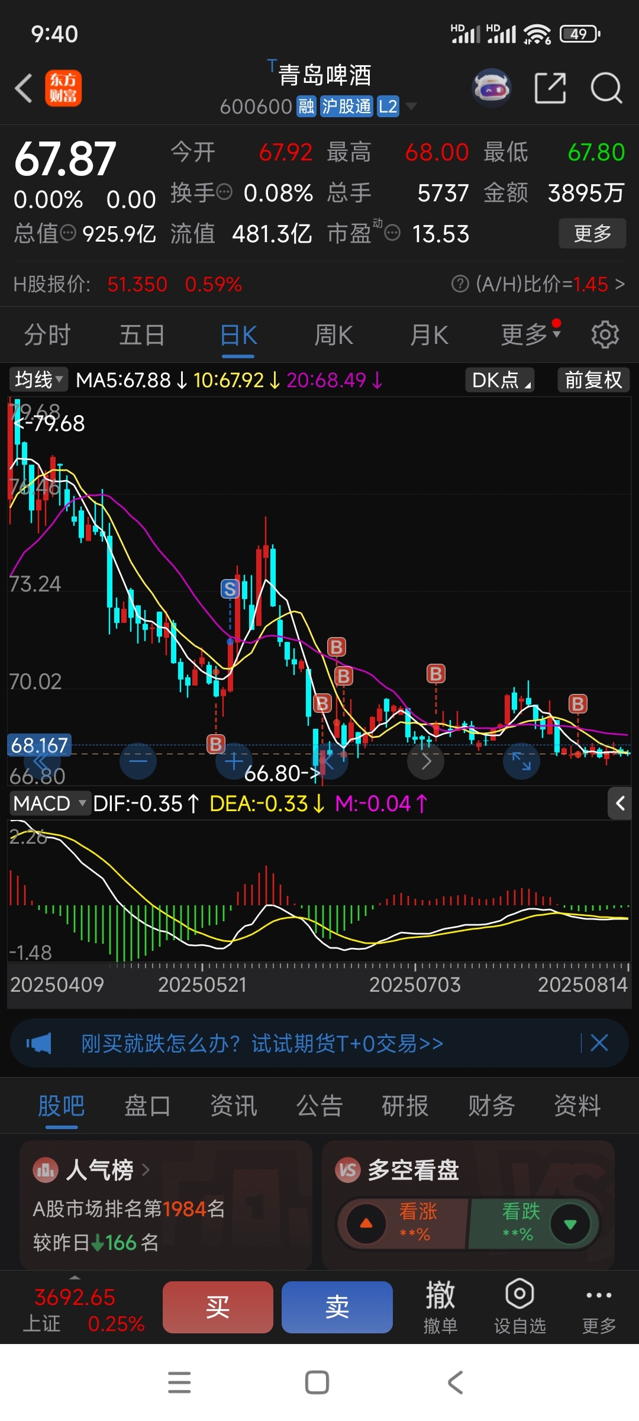The width and height of the screenshot is (639, 1421).
Task: Open the 人气榜 chart icon
Action: click(x=46, y=1170)
